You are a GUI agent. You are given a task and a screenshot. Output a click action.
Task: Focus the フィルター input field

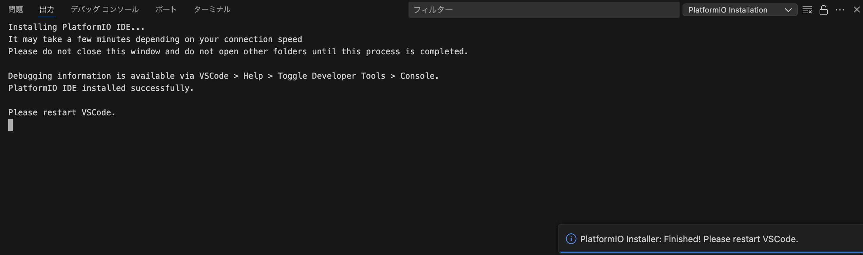[544, 10]
